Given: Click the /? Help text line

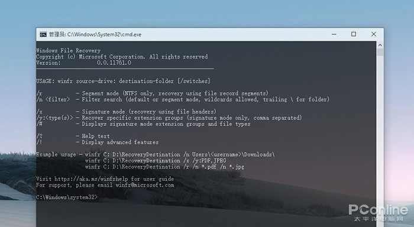Looking at the screenshot, I should 73,136.
